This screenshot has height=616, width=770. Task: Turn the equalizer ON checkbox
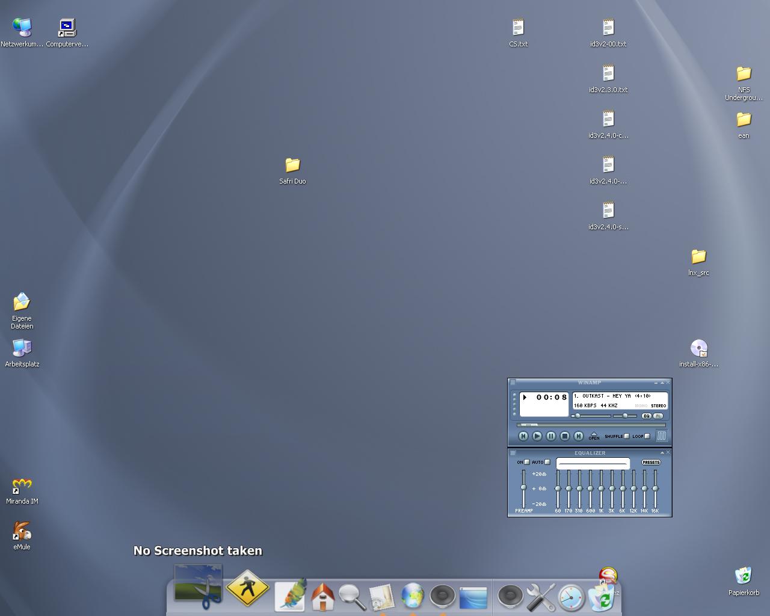coord(527,462)
